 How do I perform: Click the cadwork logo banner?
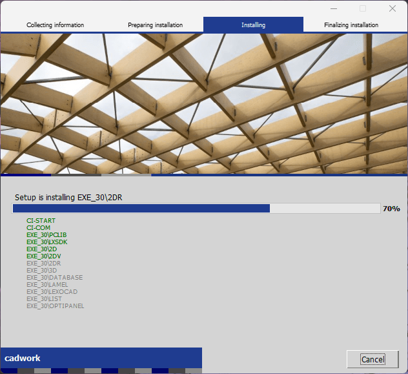101,358
